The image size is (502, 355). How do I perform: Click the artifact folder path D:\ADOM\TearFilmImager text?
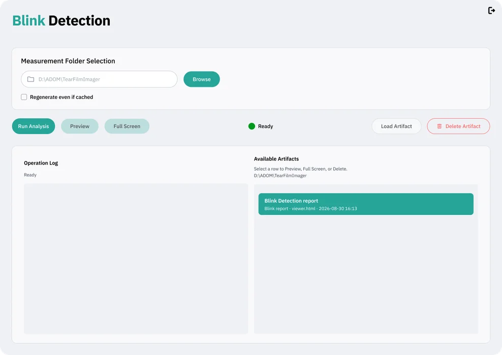click(x=280, y=175)
